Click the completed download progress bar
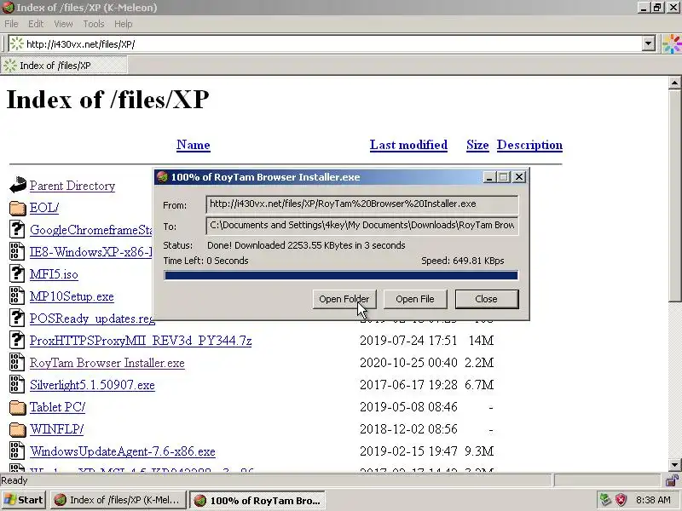Screen dimensions: 682x511 pos(341,275)
